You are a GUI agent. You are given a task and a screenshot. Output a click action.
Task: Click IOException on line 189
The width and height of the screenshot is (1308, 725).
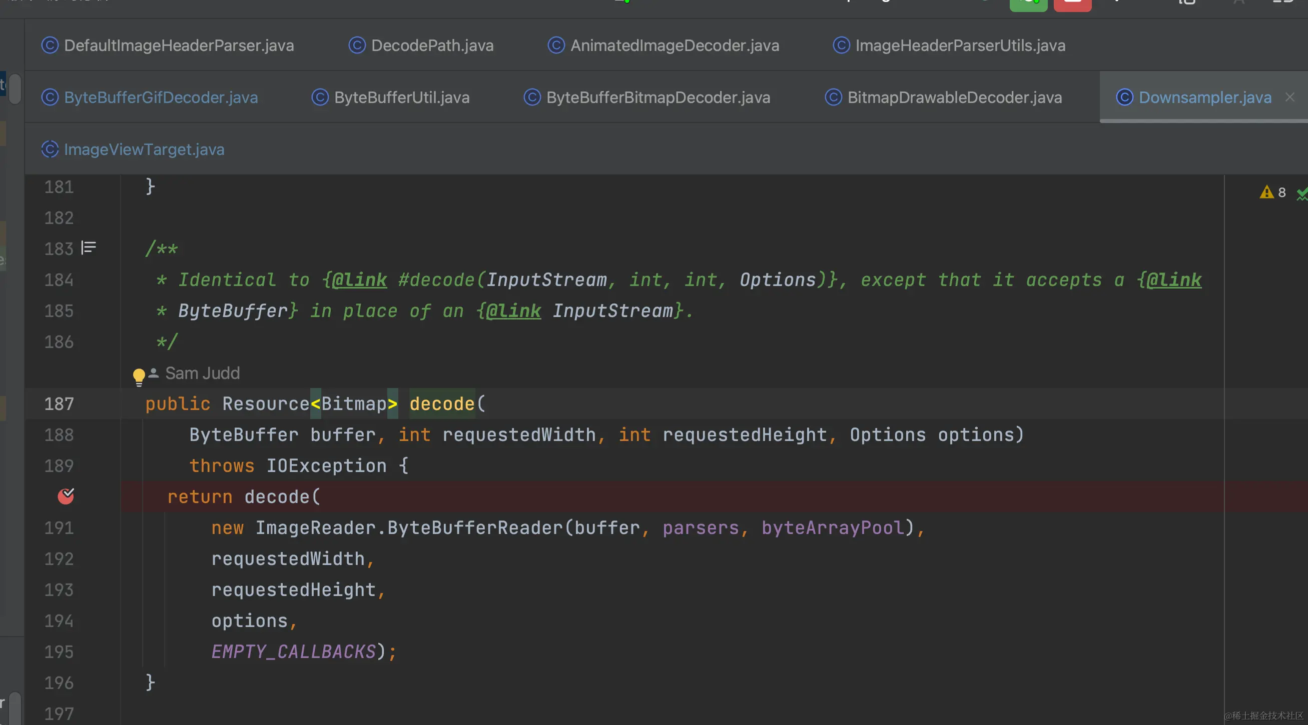[x=326, y=465]
